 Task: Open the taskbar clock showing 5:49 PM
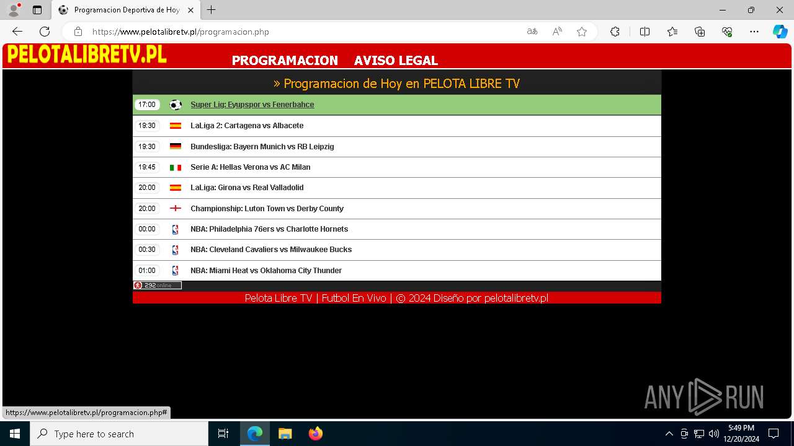pos(741,434)
